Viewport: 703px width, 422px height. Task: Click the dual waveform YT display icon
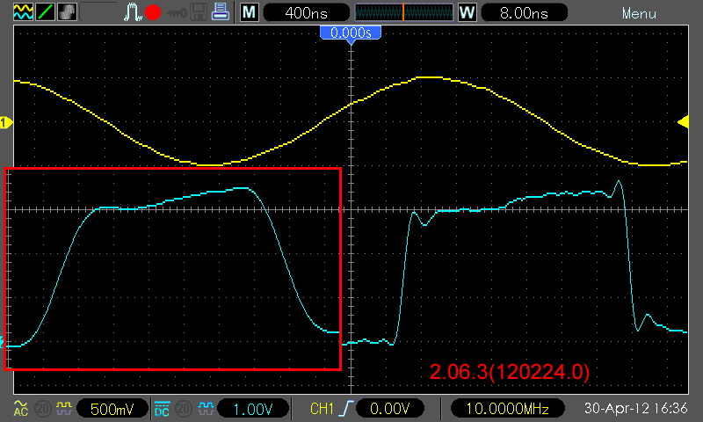tap(23, 12)
